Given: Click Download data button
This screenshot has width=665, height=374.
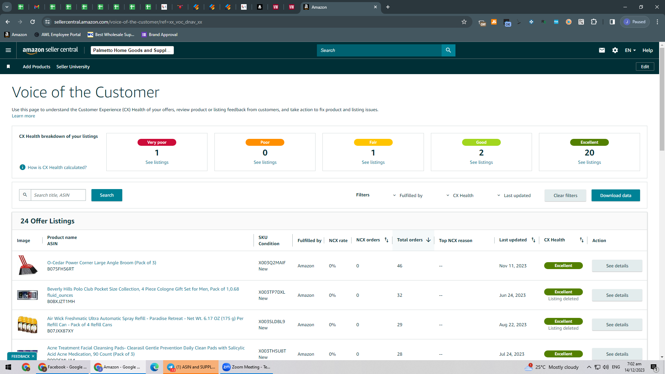Looking at the screenshot, I should [615, 195].
